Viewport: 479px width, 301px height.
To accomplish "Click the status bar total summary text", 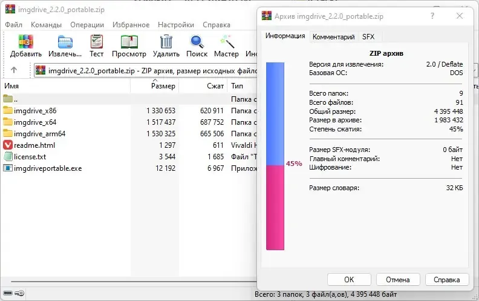I will point(325,294).
